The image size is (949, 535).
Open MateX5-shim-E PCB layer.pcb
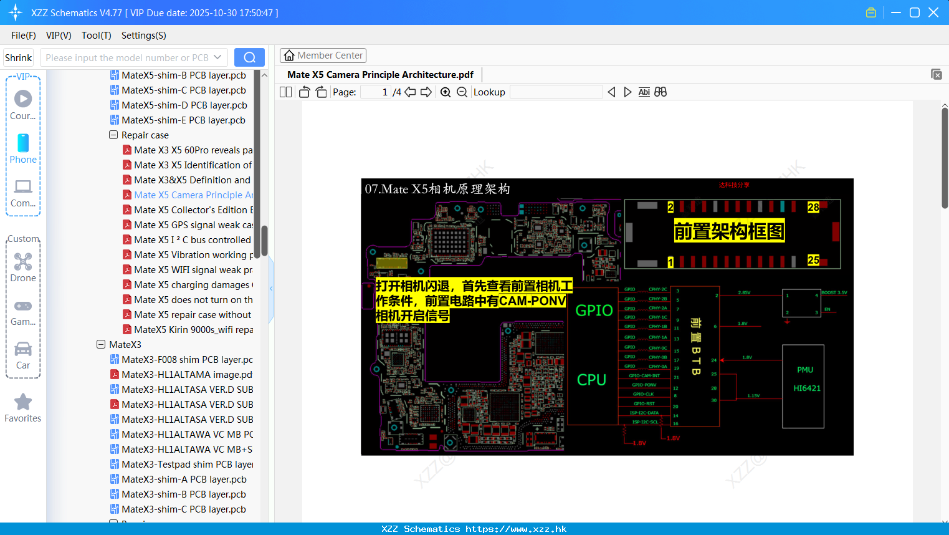tap(178, 120)
